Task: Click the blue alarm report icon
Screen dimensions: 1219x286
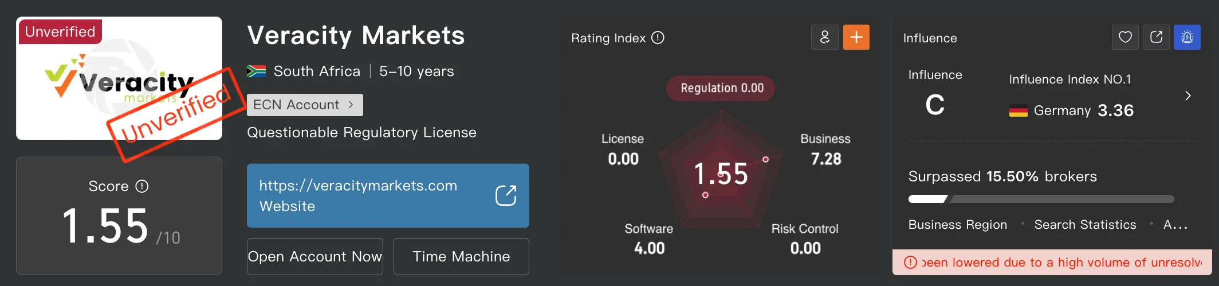Action: [x=1187, y=37]
